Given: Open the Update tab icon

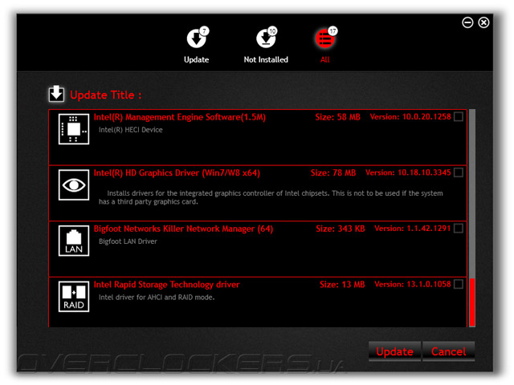Looking at the screenshot, I should (196, 38).
